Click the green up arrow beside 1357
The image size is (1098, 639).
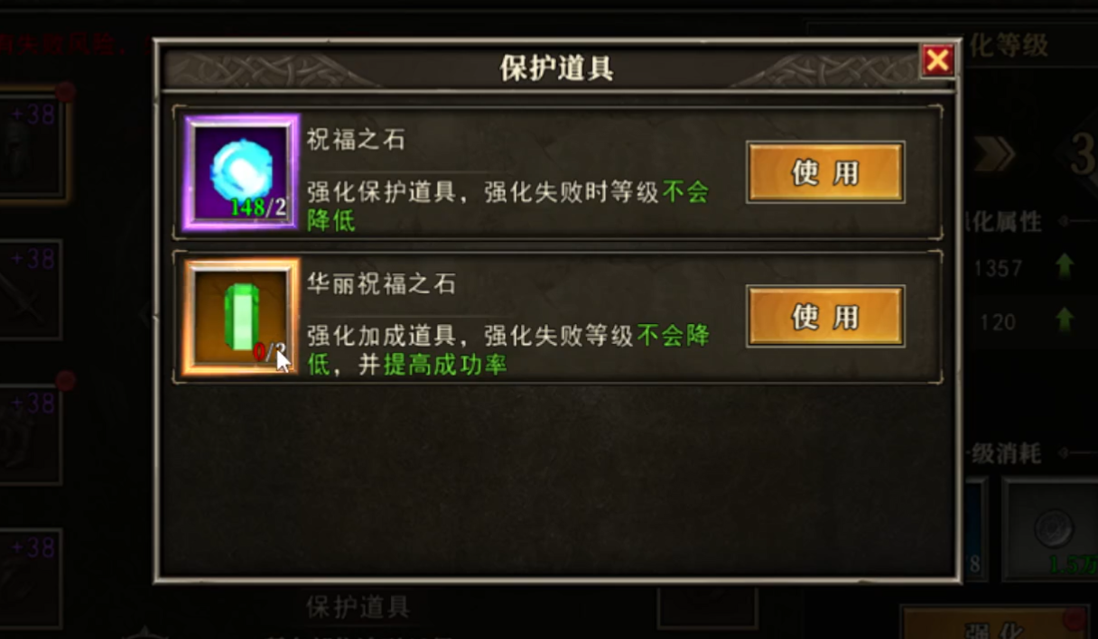[1065, 267]
